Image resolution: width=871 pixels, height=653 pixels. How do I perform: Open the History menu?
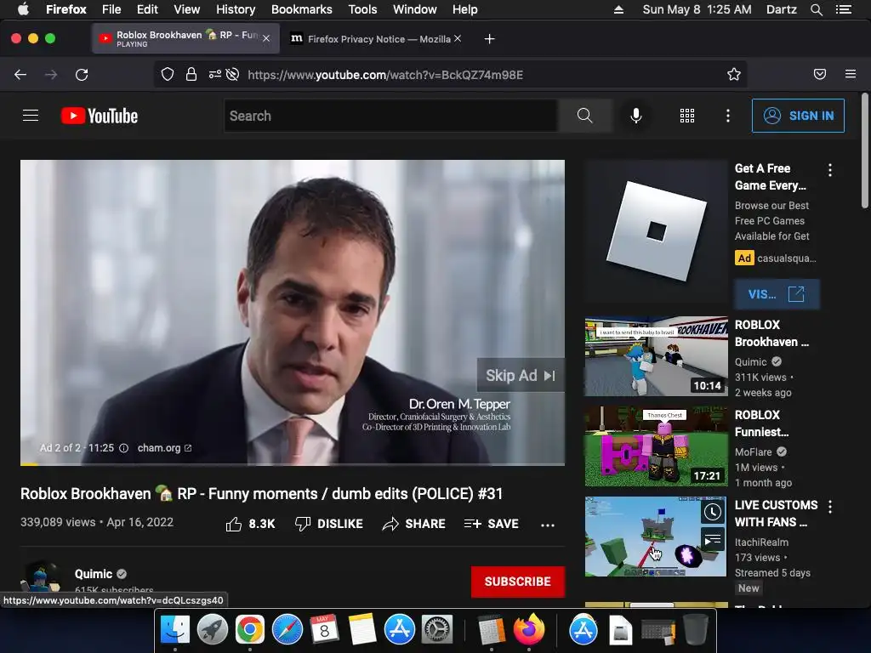(236, 9)
